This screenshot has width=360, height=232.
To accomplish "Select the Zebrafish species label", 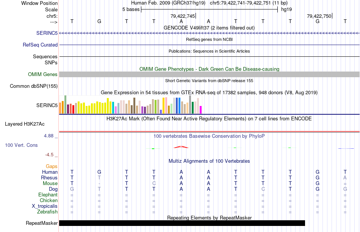I will (x=47, y=212).
